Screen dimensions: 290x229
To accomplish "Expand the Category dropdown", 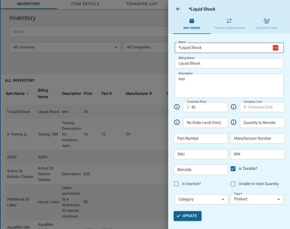I will point(201,199).
